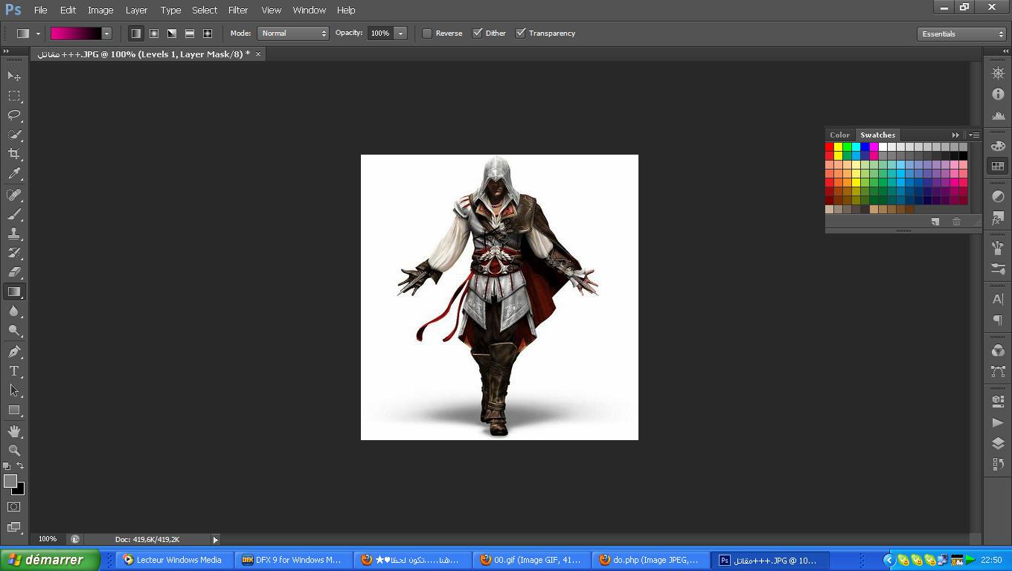Image resolution: width=1012 pixels, height=571 pixels.
Task: Select the Quick Selection tool
Action: 14,135
